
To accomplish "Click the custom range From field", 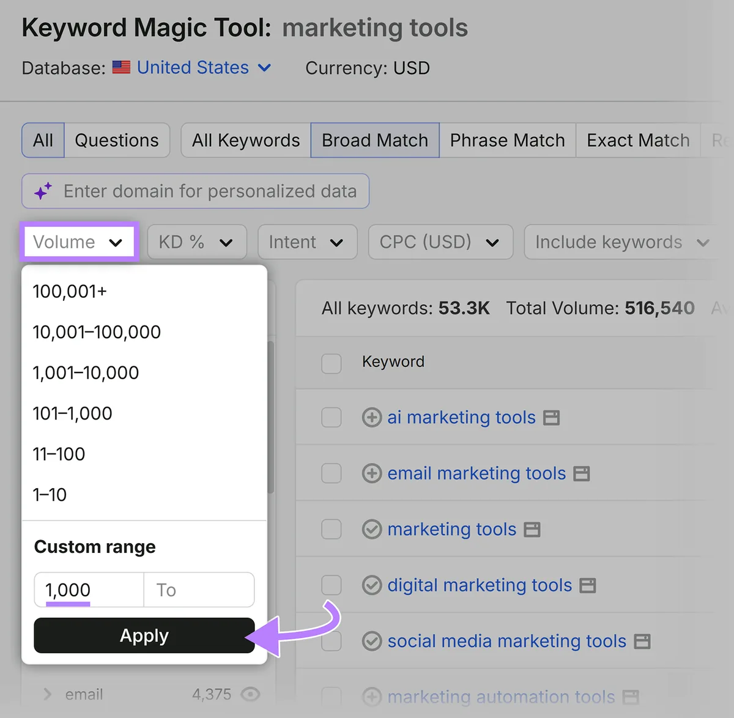I will pyautogui.click(x=89, y=590).
